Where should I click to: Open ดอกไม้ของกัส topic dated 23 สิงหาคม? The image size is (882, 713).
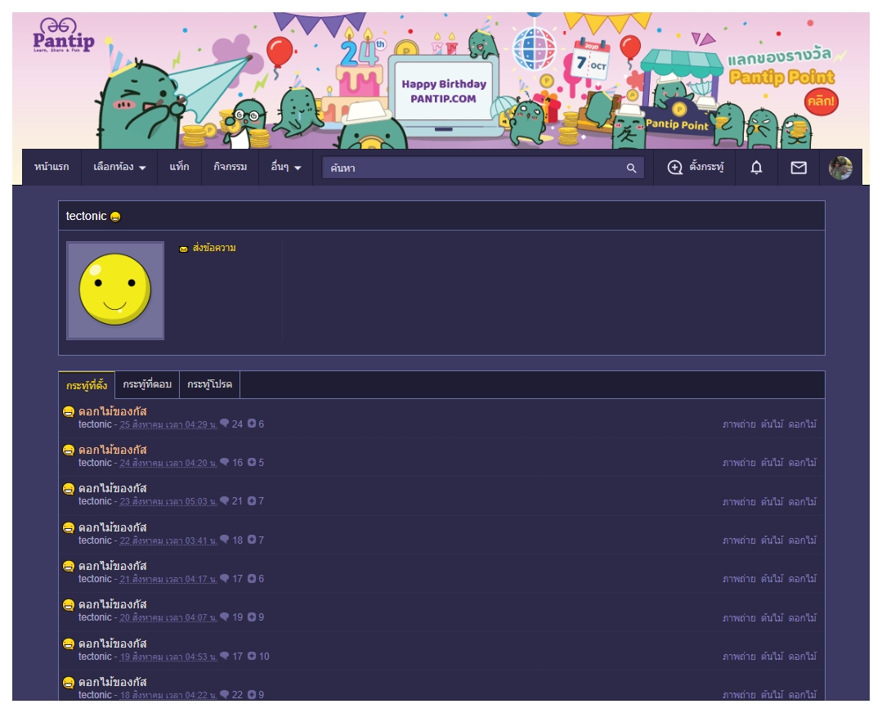tap(113, 488)
